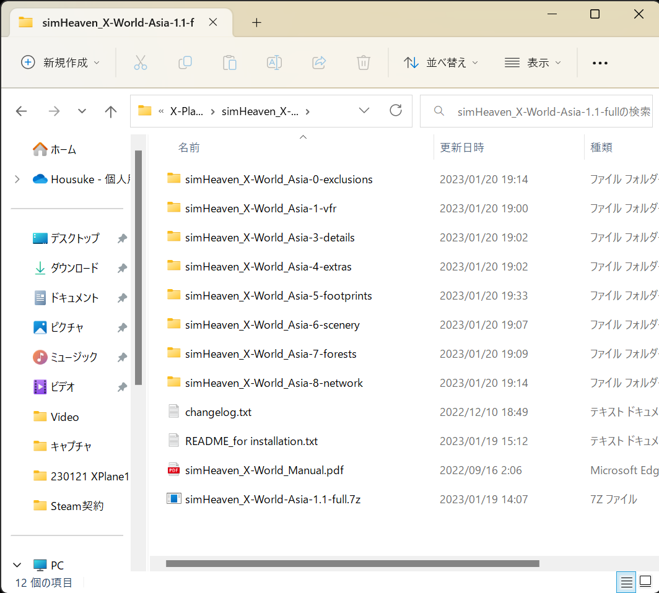The image size is (659, 593).
Task: Open the three-dot See more menu
Action: tap(600, 63)
